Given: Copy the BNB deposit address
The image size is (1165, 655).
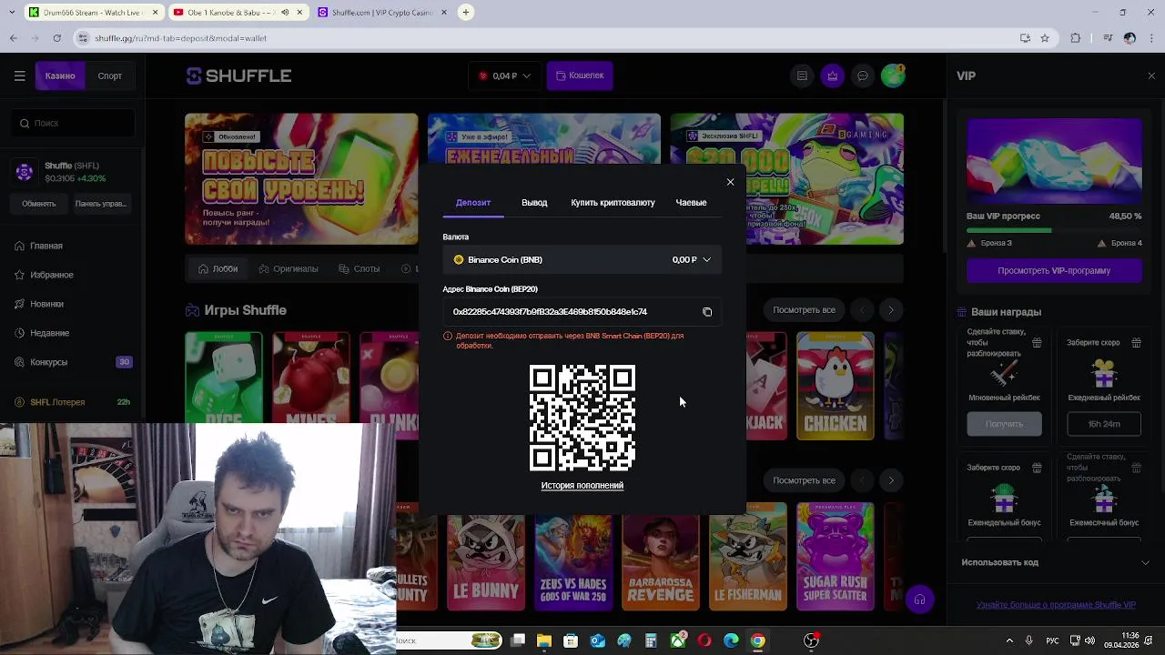Looking at the screenshot, I should (x=707, y=312).
